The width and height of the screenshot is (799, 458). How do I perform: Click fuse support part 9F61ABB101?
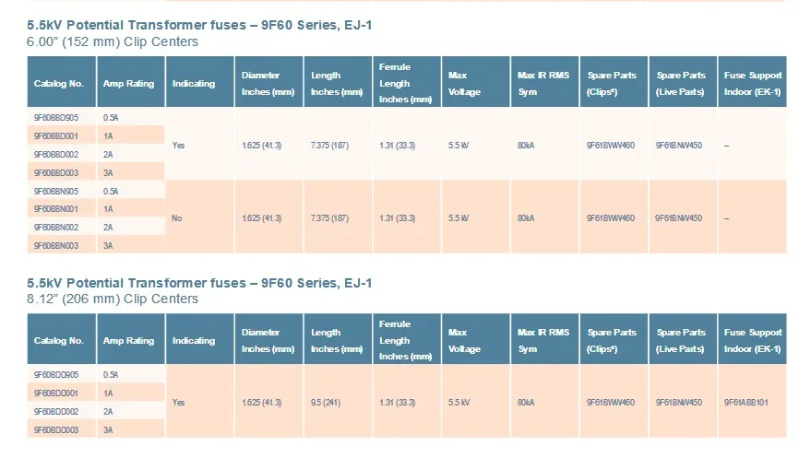tap(745, 403)
